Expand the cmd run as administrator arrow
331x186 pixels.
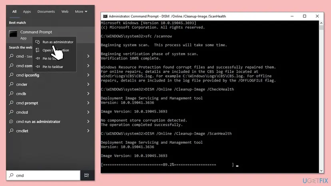88,121
